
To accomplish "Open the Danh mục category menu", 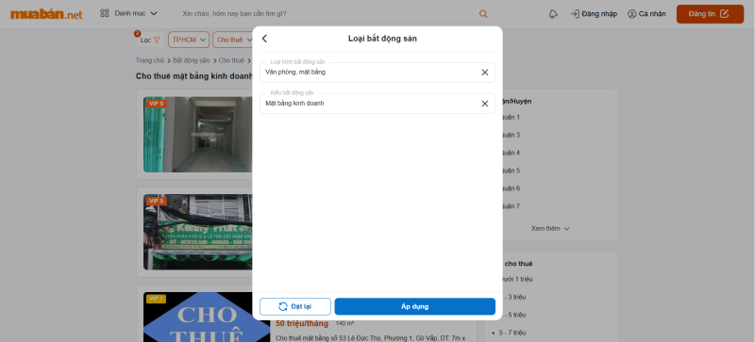I will tap(128, 13).
